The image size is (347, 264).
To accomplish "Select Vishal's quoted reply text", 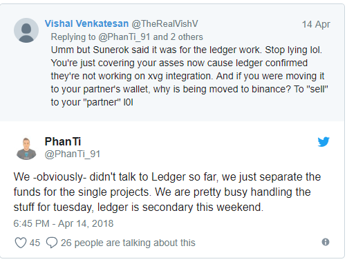I will 189,76.
